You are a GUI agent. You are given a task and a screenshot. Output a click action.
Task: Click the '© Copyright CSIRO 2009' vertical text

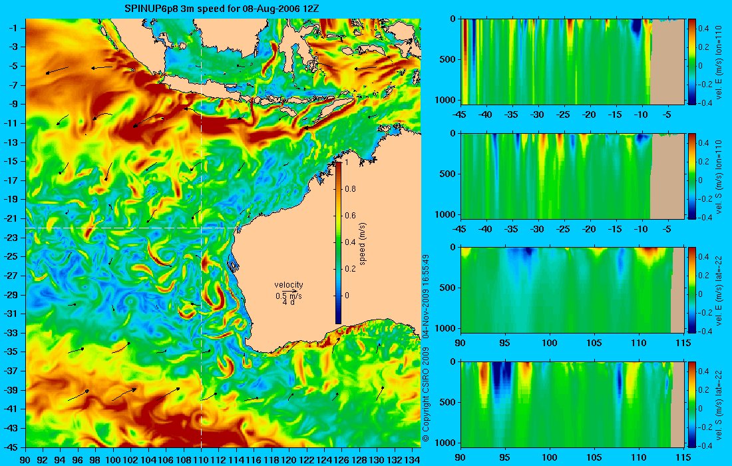[x=425, y=395]
